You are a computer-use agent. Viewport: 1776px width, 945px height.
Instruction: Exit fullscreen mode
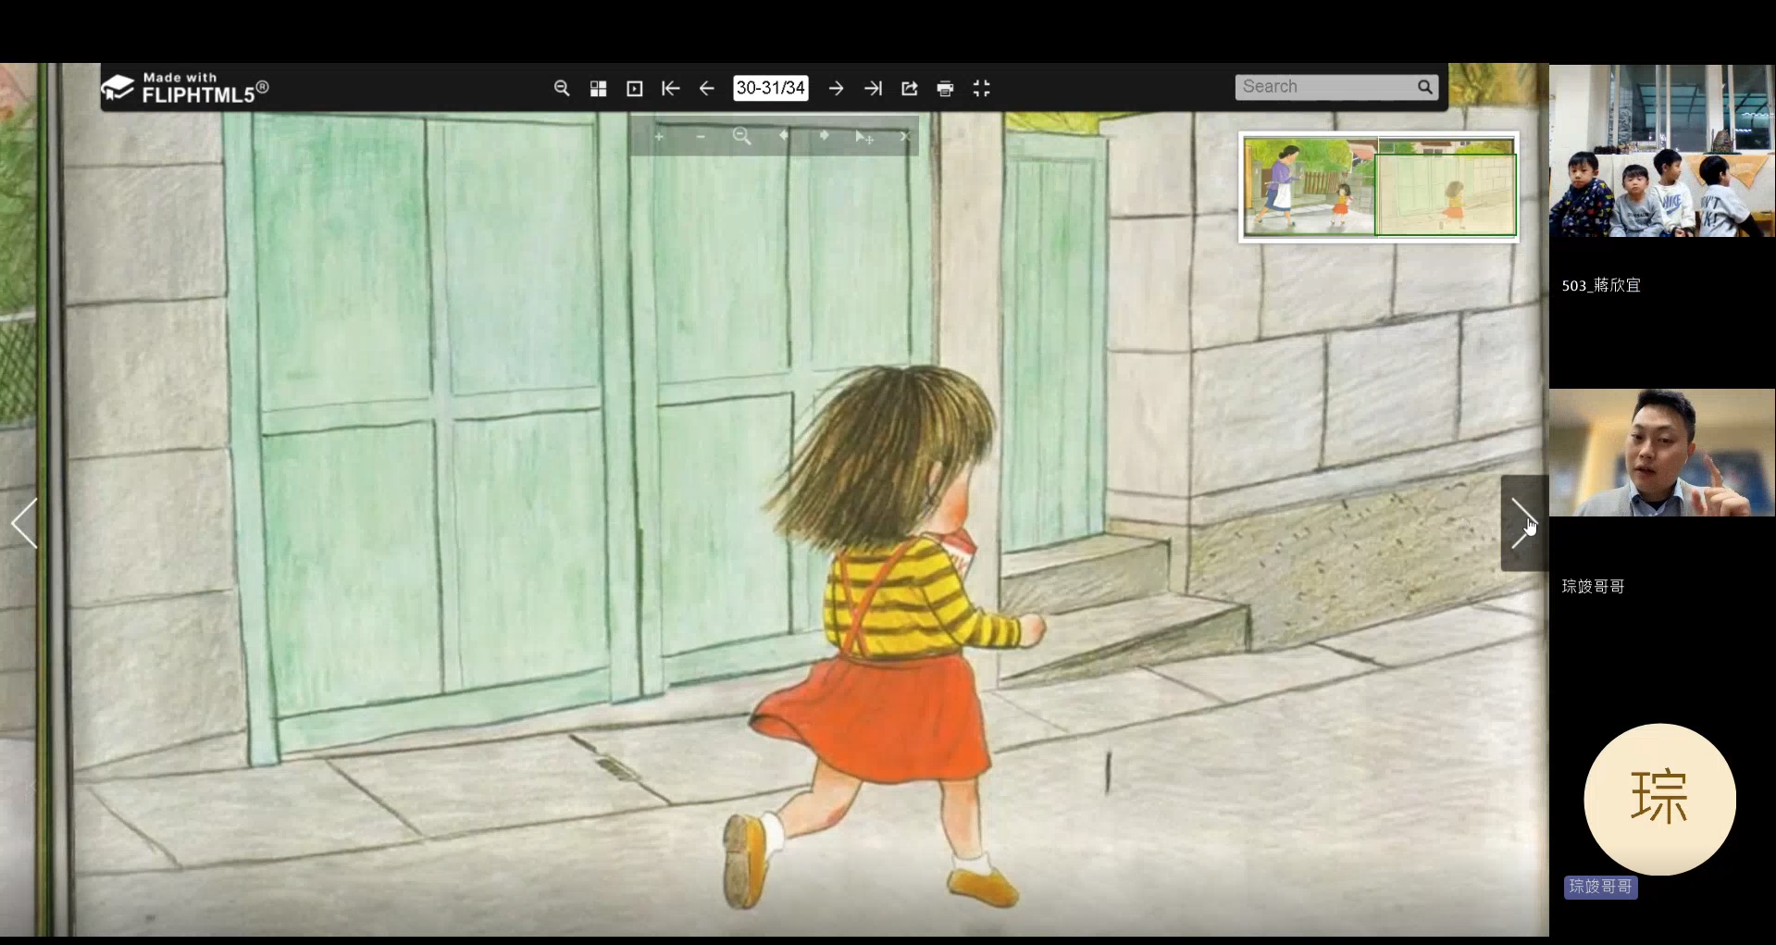click(x=981, y=89)
